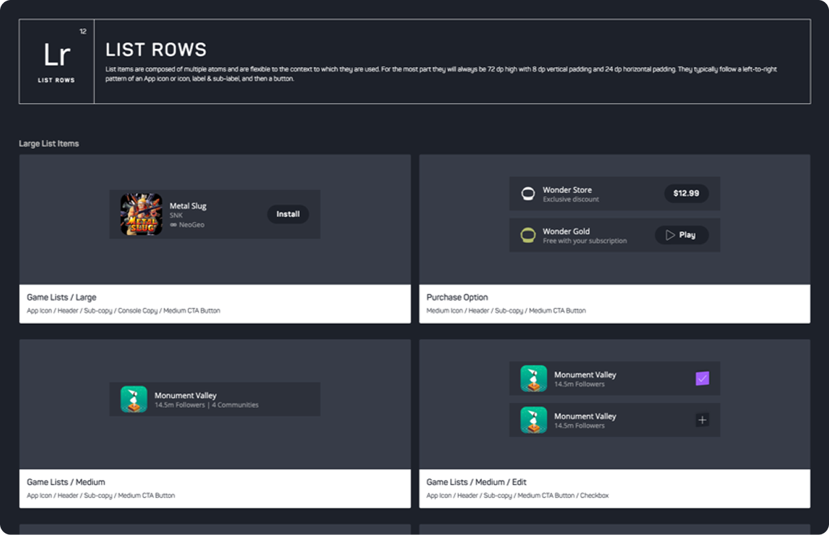The image size is (829, 535).
Task: Click the Game Lists / Large caption
Action: (61, 298)
